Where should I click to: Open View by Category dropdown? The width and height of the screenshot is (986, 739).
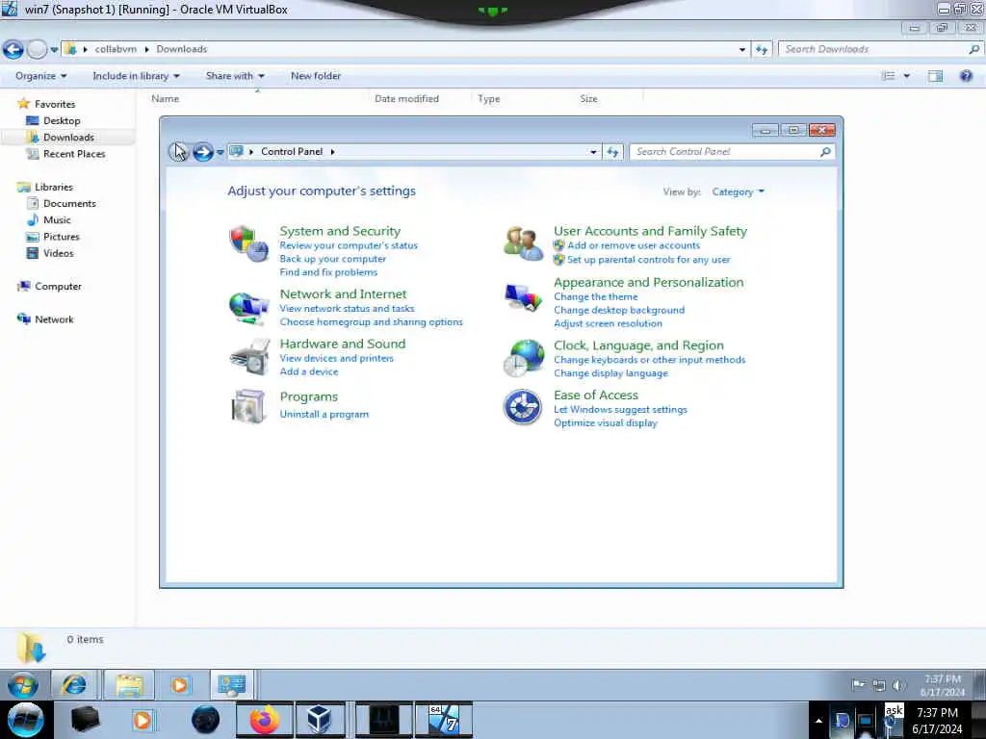pos(739,191)
